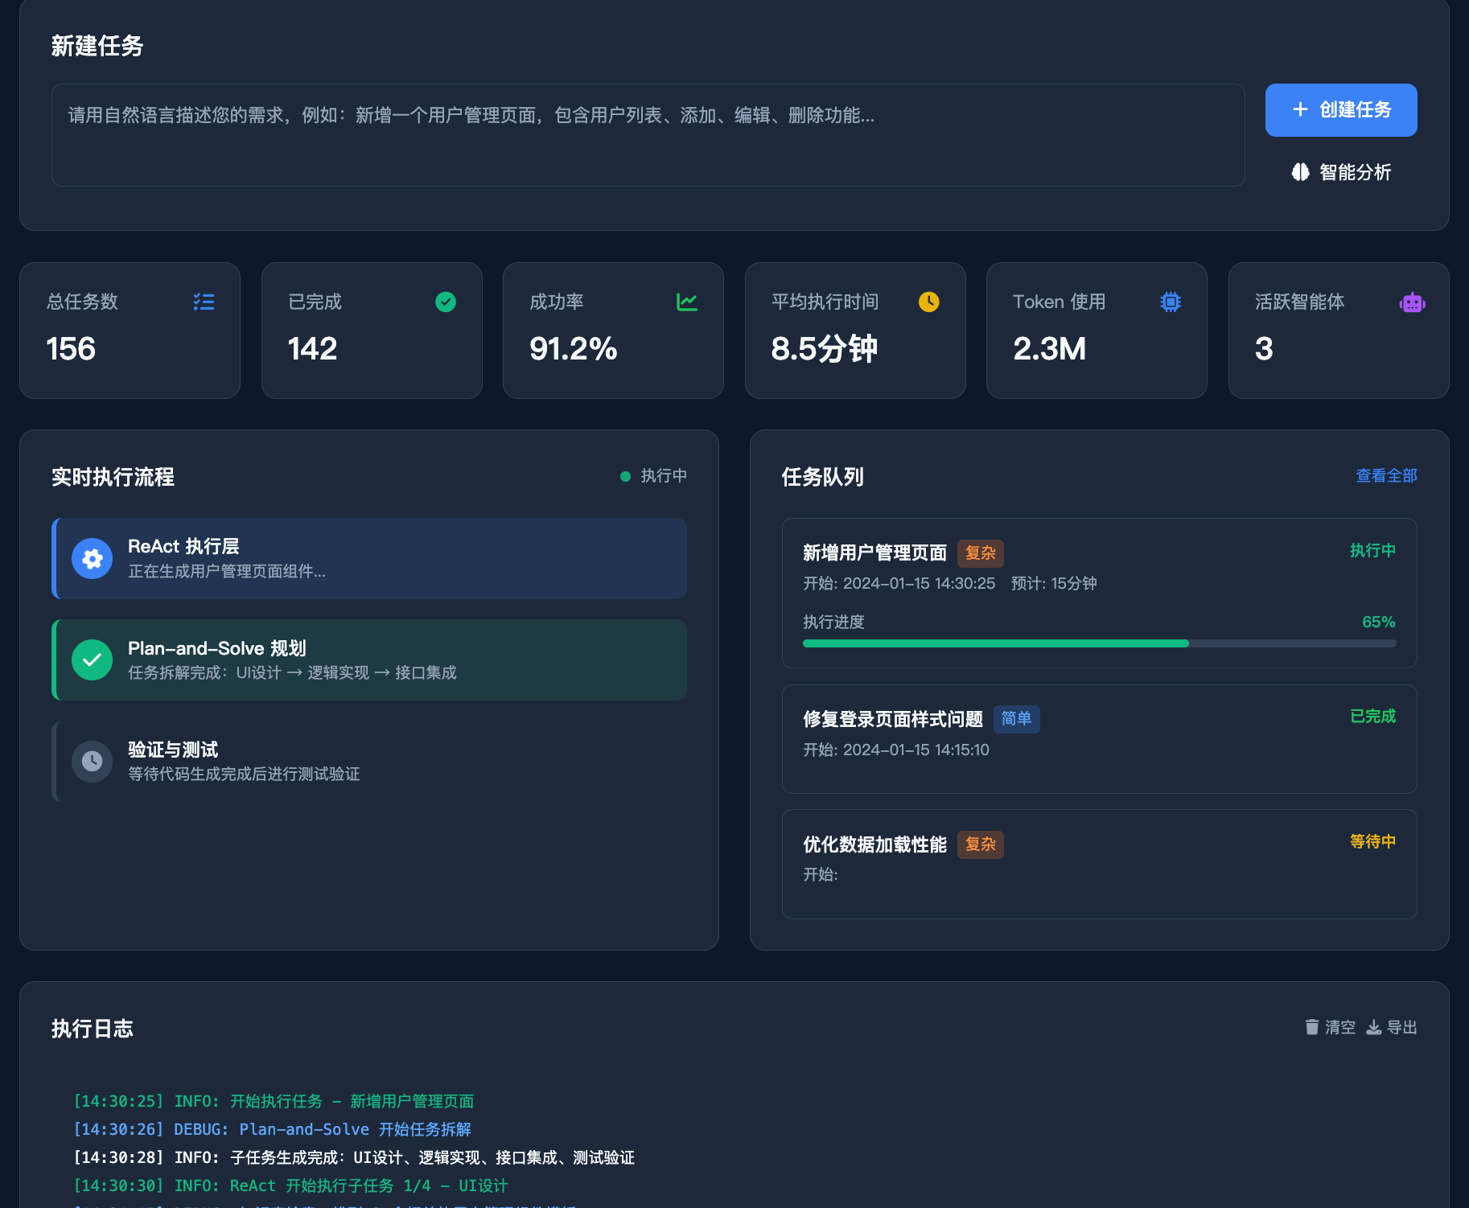Click the 总任务数 list icon
Screen dimensions: 1469x1208
point(204,302)
